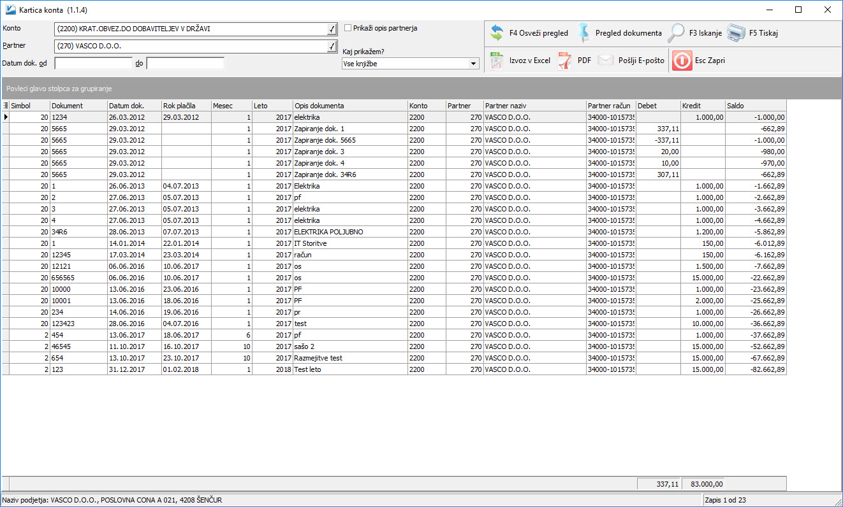Sort by the Simbol column header
This screenshot has height=507, width=843.
pos(29,106)
